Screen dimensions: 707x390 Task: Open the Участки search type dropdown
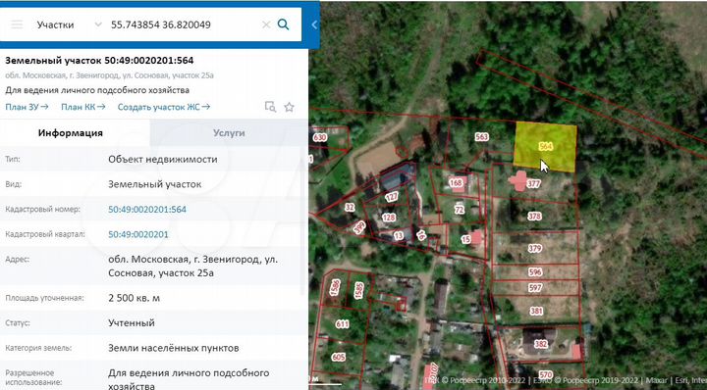coord(70,24)
